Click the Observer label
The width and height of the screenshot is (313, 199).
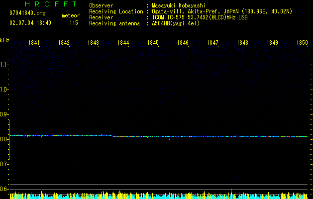[x=101, y=5]
